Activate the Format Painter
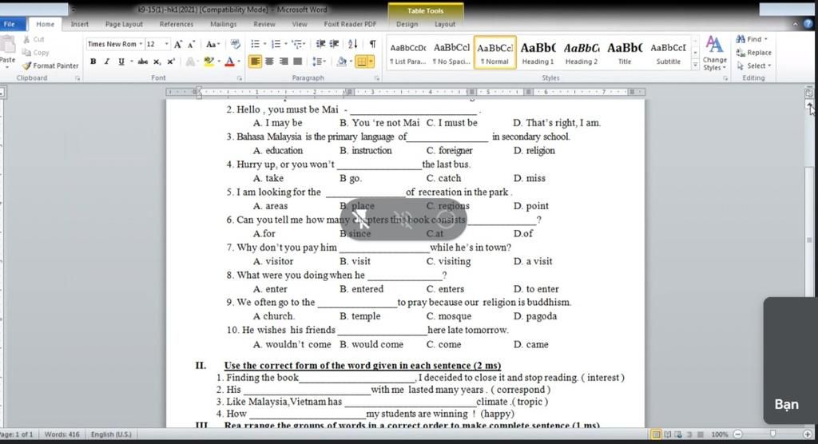The width and height of the screenshot is (818, 444). click(50, 65)
